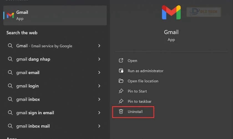Click the 'Search the web' section heading

[22, 33]
